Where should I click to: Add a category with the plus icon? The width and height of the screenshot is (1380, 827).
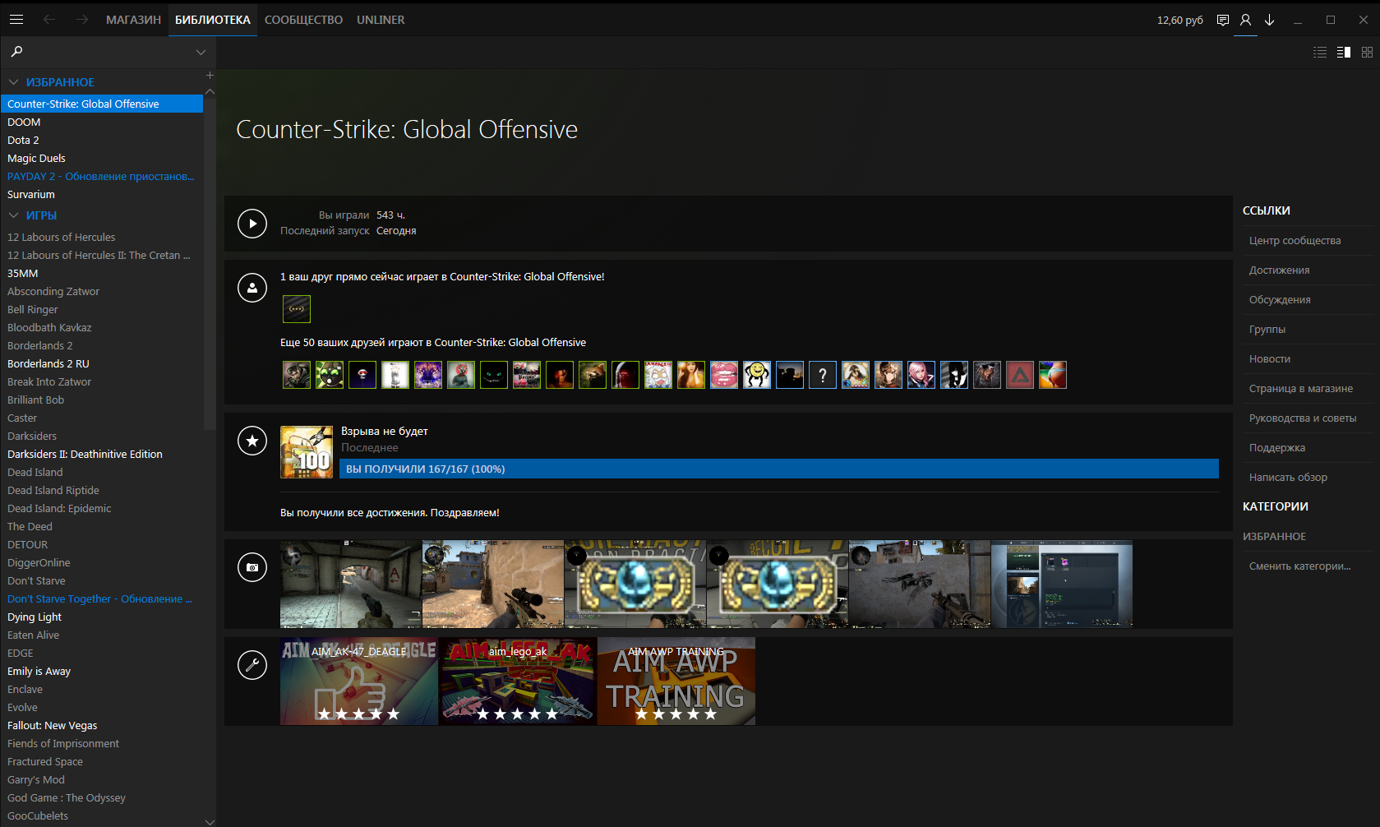click(x=210, y=75)
